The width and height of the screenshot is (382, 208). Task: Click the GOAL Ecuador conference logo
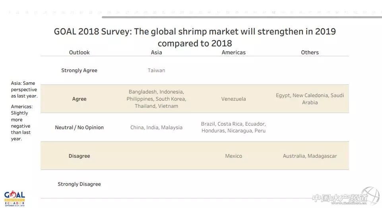(15, 198)
